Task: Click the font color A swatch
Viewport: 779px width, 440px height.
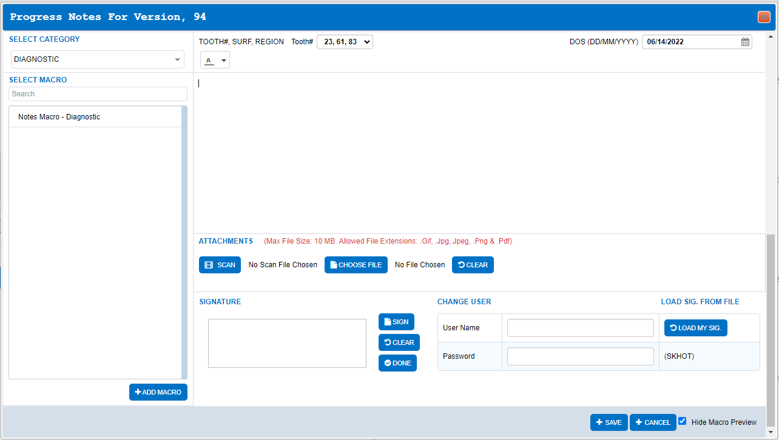Action: pyautogui.click(x=209, y=61)
